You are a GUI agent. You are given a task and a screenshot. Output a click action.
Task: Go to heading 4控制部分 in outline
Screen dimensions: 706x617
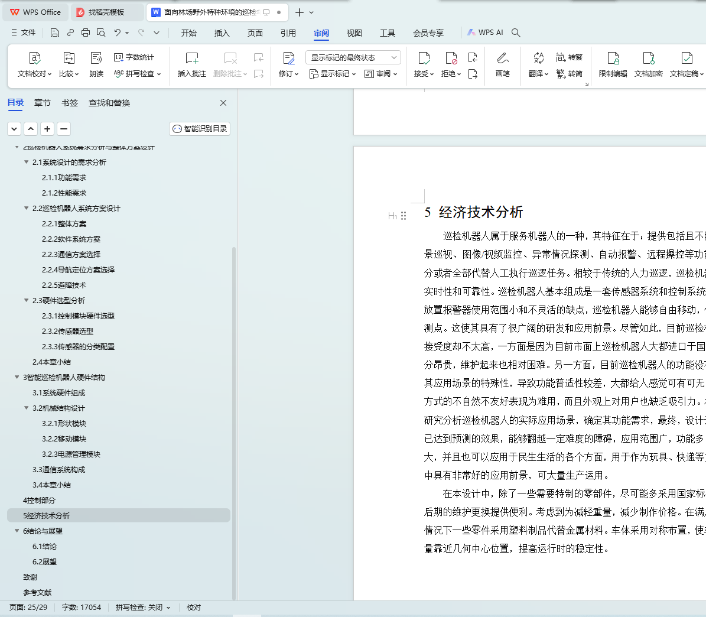[39, 501]
